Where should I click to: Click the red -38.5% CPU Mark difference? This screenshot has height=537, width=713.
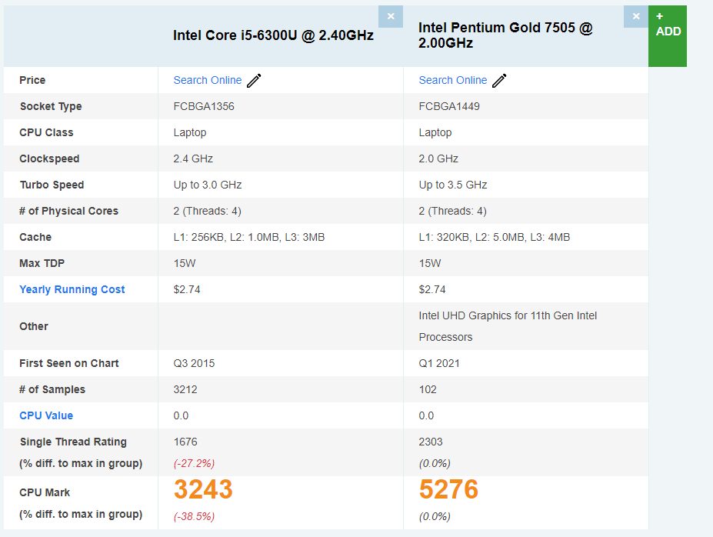[x=194, y=516]
